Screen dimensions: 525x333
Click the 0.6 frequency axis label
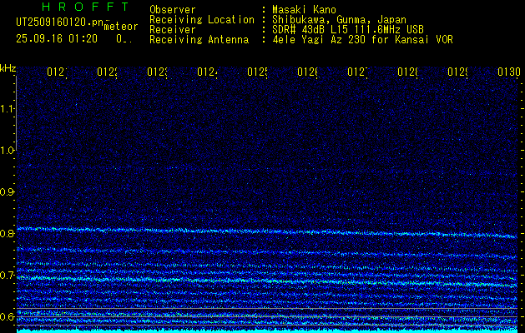[x=7, y=316]
